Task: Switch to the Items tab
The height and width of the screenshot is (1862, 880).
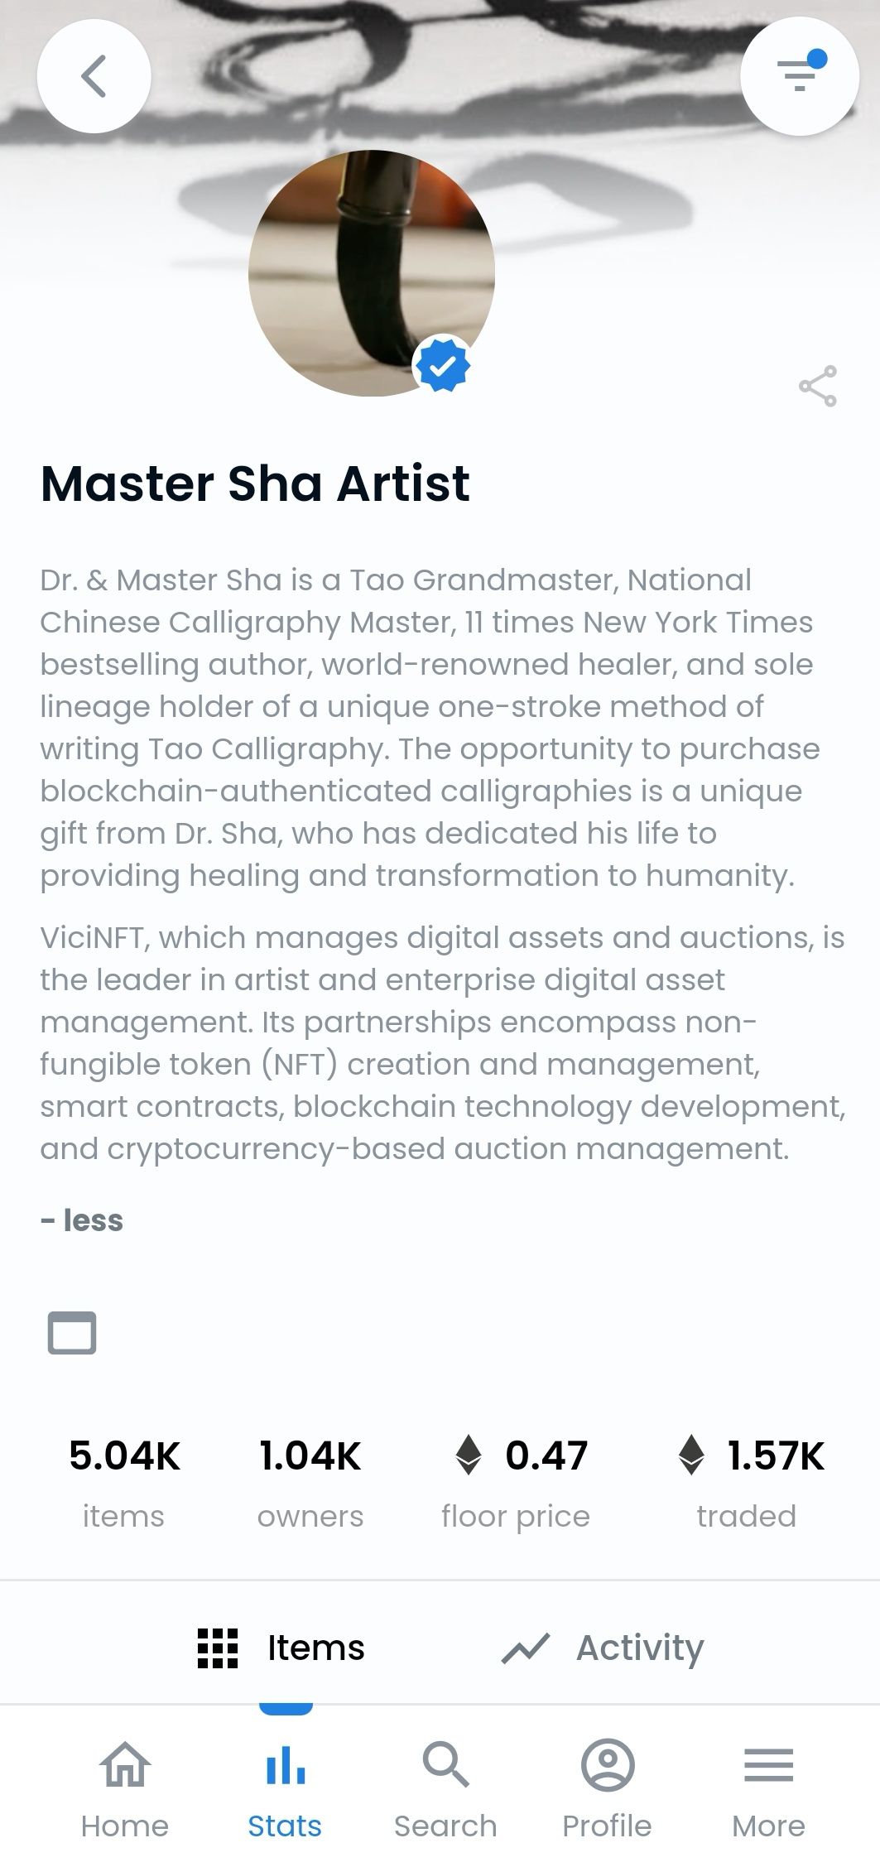Action: point(281,1648)
